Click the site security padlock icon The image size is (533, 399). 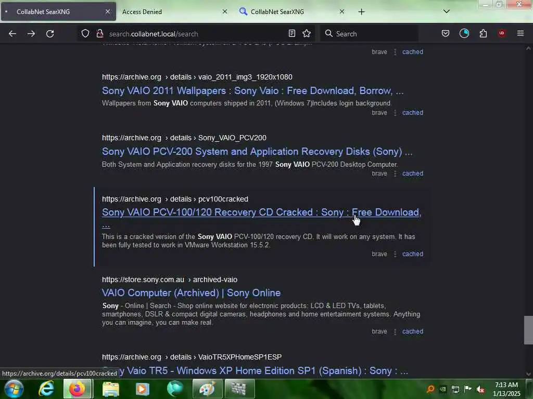click(x=99, y=33)
